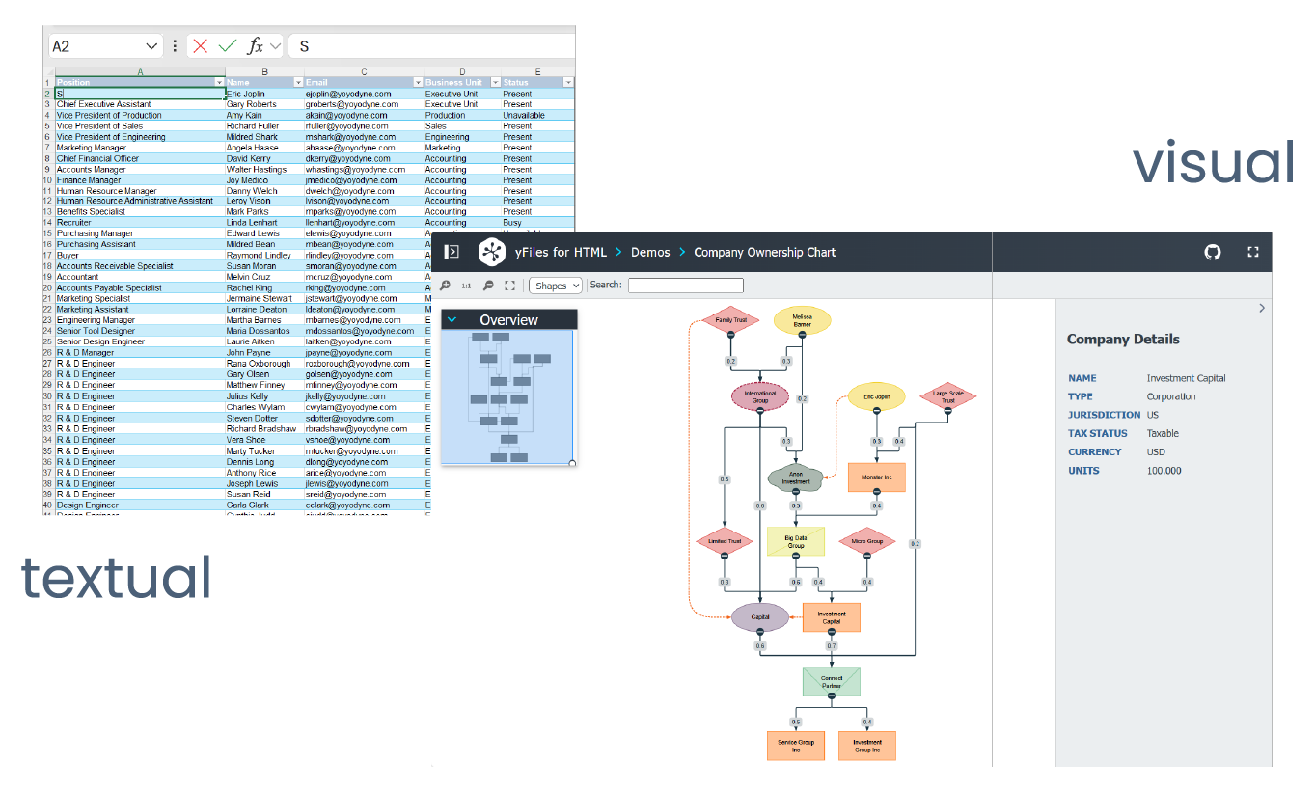Cancel formula entry with red X
The height and width of the screenshot is (791, 1315).
(x=201, y=46)
